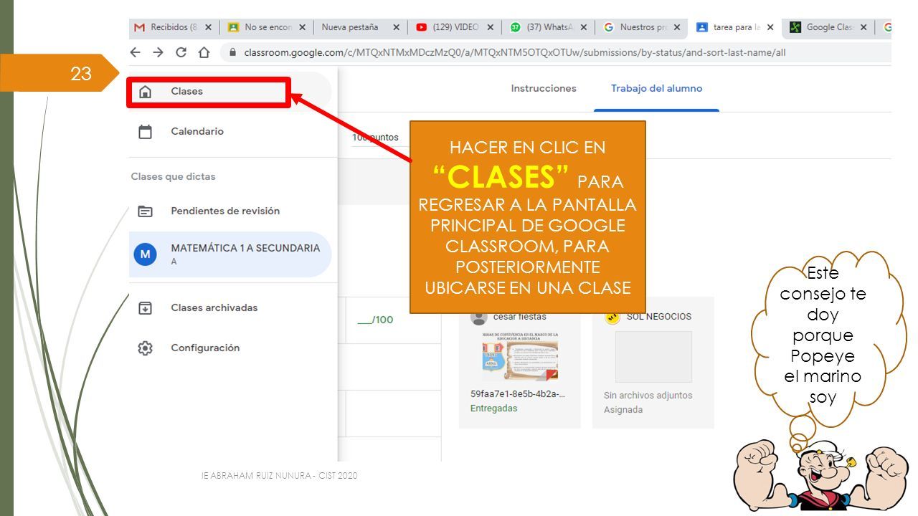This screenshot has height=516, width=918.
Task: Click the classroom.google.com address bar
Action: (x=555, y=53)
